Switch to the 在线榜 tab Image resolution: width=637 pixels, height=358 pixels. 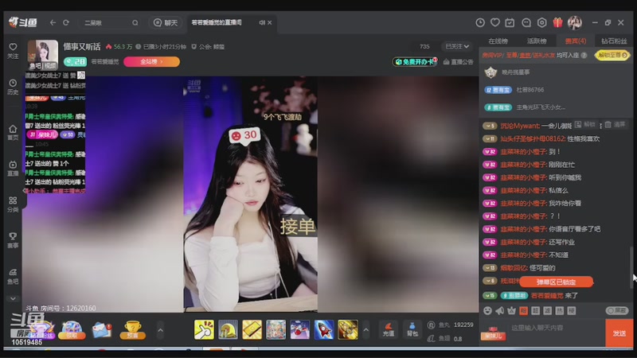498,41
